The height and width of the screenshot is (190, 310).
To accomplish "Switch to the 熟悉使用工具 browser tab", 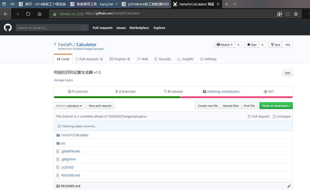I will pyautogui.click(x=94, y=4).
